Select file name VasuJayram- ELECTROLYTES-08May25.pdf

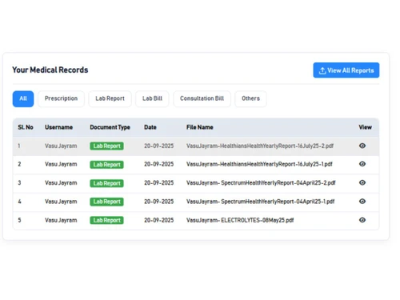pyautogui.click(x=240, y=220)
